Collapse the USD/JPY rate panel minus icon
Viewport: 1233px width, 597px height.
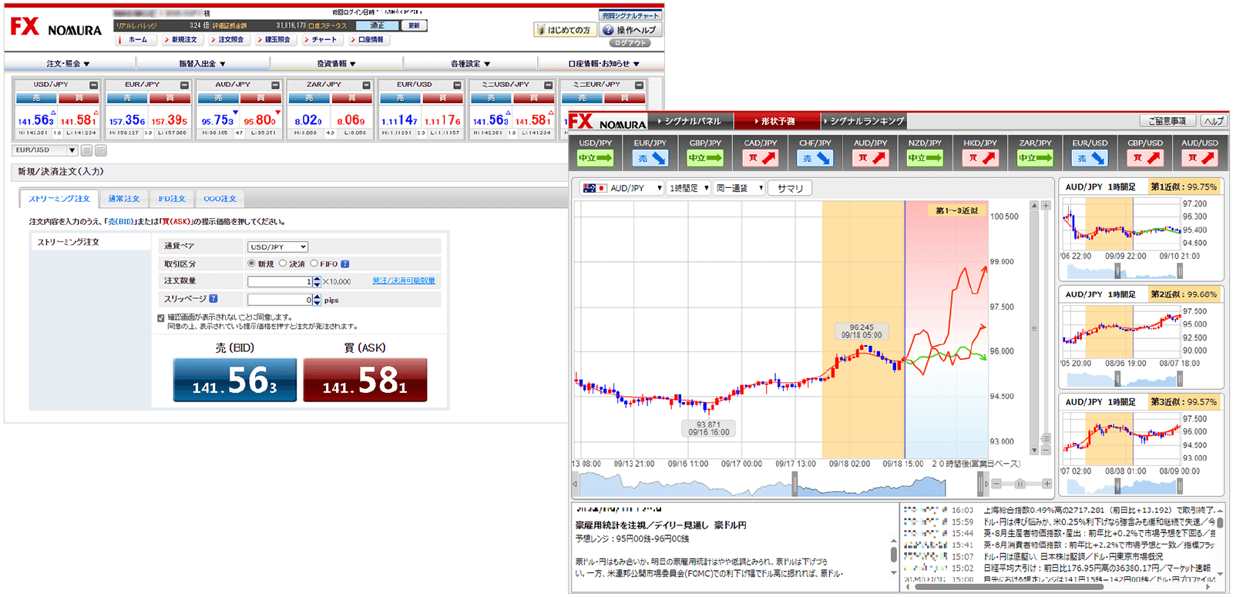click(94, 86)
